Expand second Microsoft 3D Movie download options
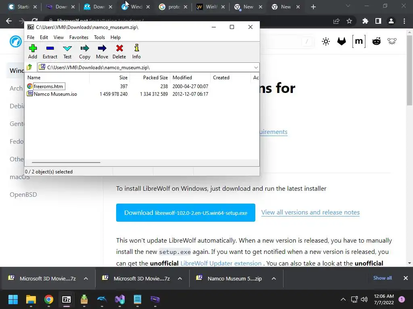This screenshot has width=413, height=309. [180, 278]
